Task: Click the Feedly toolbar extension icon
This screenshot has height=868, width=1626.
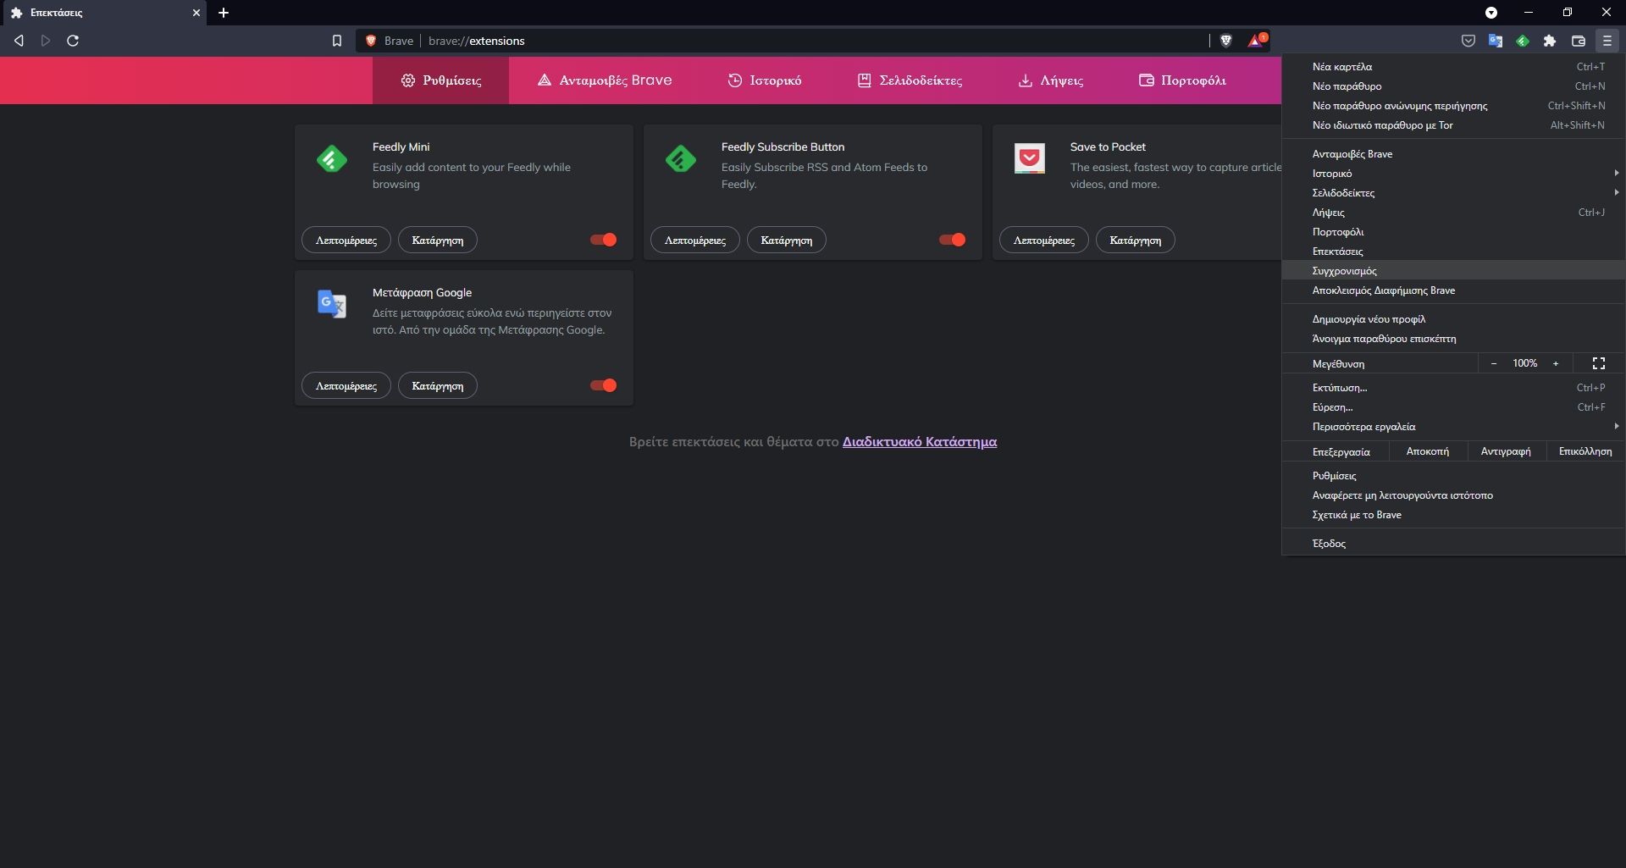Action: tap(1523, 41)
